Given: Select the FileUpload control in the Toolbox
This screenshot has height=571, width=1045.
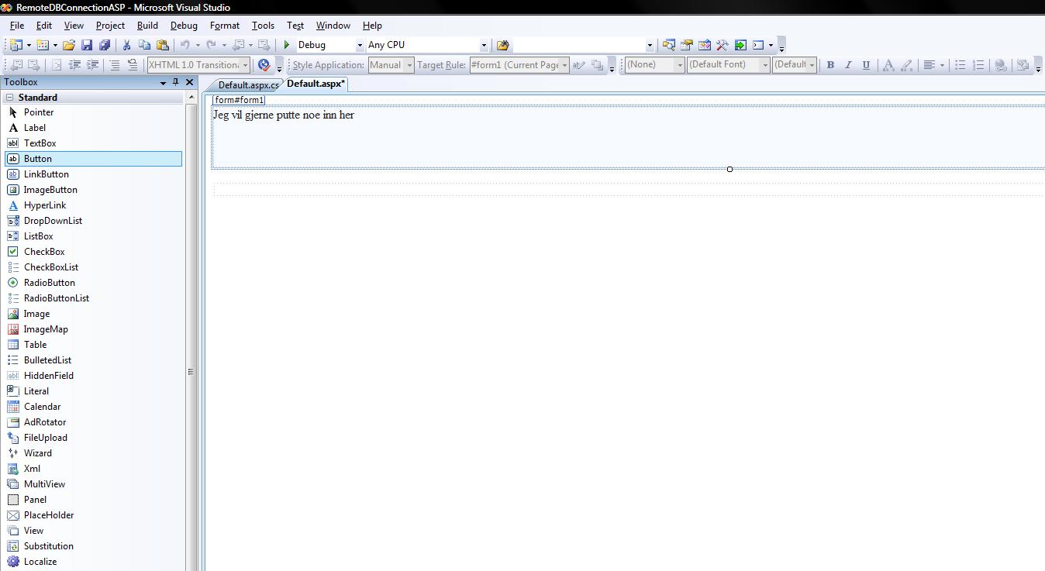Looking at the screenshot, I should point(93,438).
